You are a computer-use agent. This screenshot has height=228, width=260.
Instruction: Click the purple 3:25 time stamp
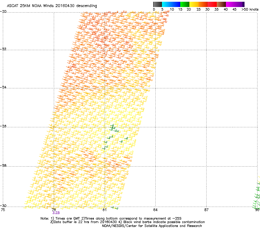pos(56,213)
